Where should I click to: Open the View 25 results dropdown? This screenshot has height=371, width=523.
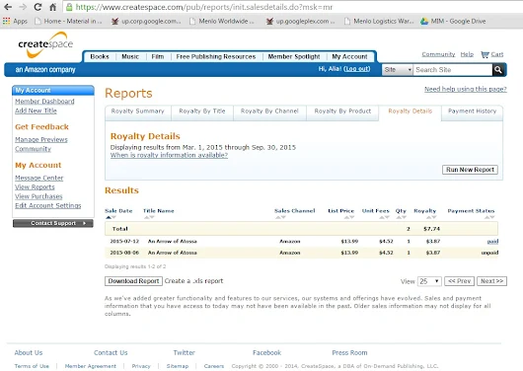coord(429,281)
